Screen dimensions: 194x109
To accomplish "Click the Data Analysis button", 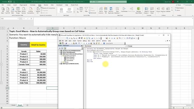I will click(x=179, y=8).
